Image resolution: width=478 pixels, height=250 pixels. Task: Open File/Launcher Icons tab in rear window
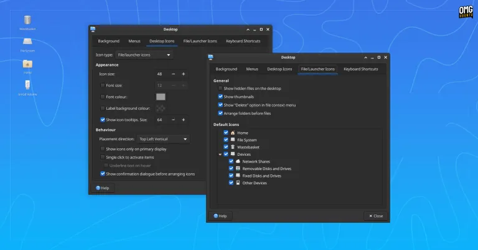coord(200,41)
